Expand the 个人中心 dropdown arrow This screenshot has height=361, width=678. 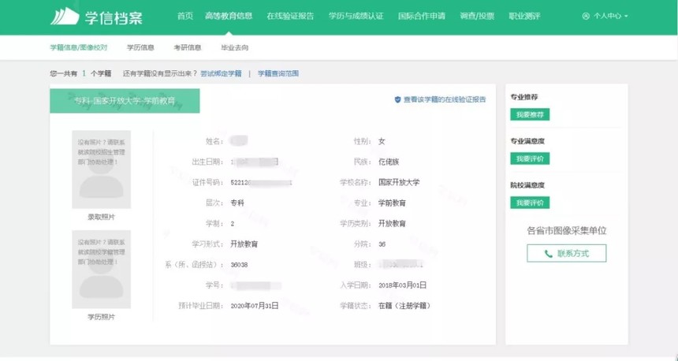coord(626,17)
